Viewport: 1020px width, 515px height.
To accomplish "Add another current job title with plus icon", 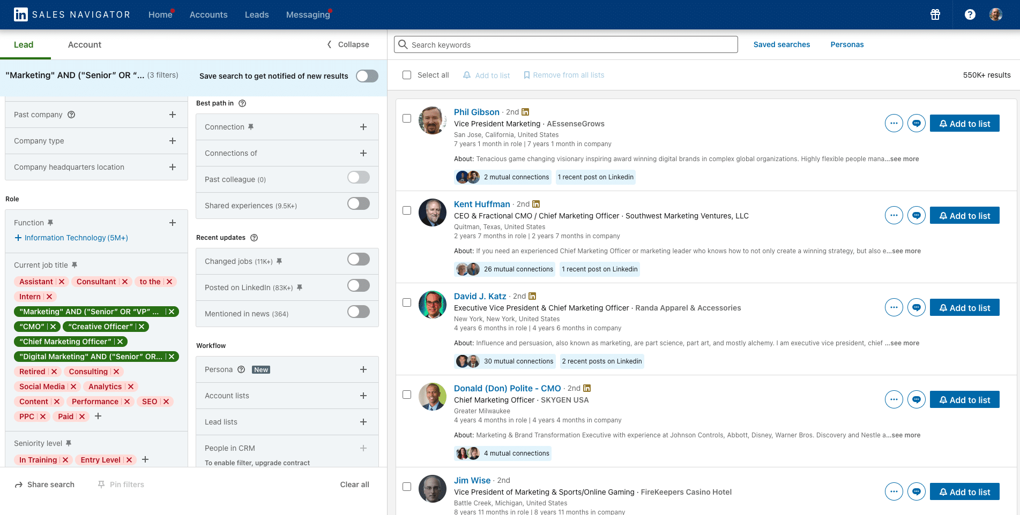I will 98,416.
